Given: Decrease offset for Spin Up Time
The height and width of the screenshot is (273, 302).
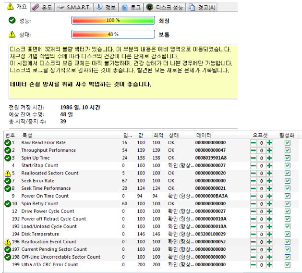Looking at the screenshot, I should click(x=254, y=158).
